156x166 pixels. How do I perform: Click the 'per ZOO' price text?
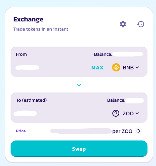122,131
